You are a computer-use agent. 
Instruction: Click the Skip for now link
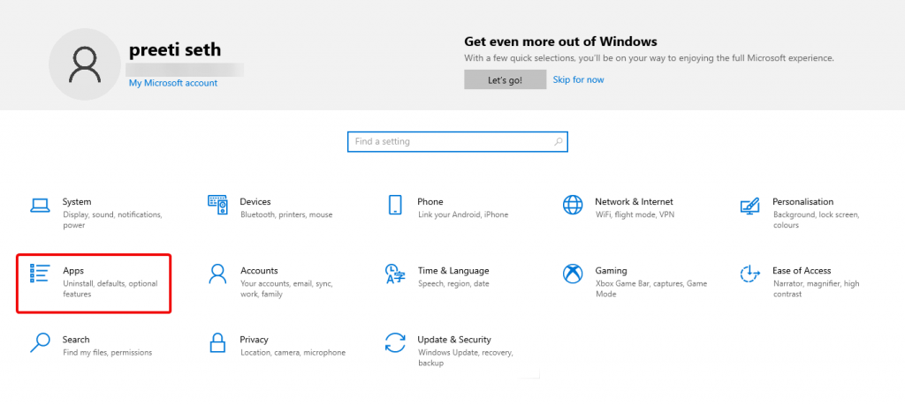tap(578, 79)
